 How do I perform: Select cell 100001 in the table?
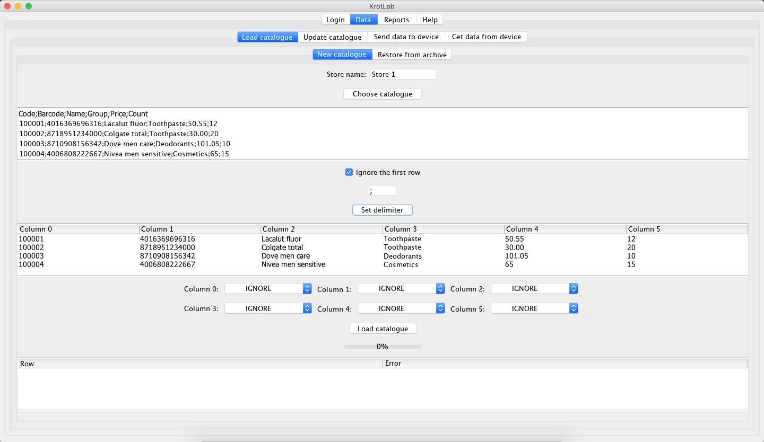[79, 239]
